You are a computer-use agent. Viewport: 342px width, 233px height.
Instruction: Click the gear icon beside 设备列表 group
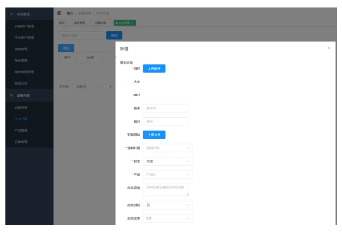pos(12,95)
